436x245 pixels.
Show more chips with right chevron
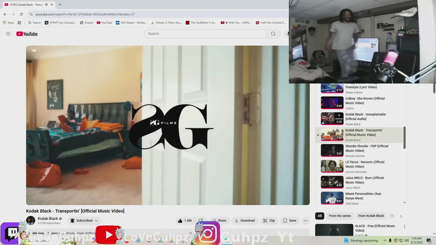(401, 216)
